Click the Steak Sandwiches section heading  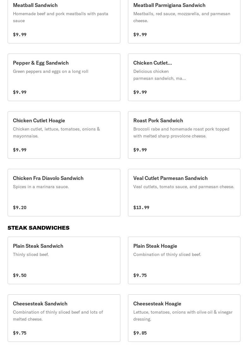click(39, 228)
